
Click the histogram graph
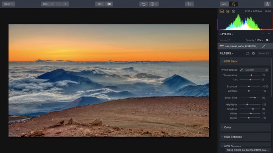pyautogui.click(x=245, y=22)
